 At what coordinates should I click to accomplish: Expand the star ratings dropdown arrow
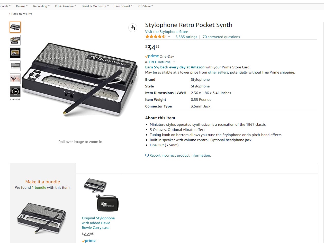click(169, 37)
